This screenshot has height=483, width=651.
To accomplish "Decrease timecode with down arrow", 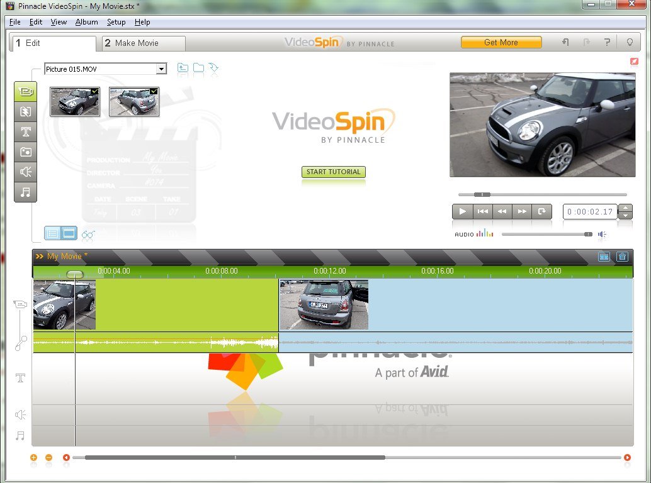I will (x=625, y=215).
